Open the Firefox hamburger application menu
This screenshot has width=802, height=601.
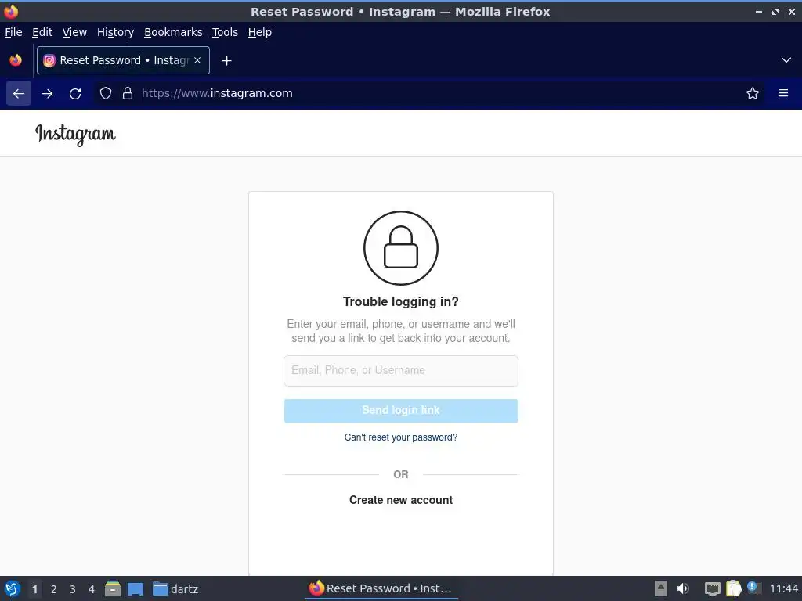click(x=783, y=94)
